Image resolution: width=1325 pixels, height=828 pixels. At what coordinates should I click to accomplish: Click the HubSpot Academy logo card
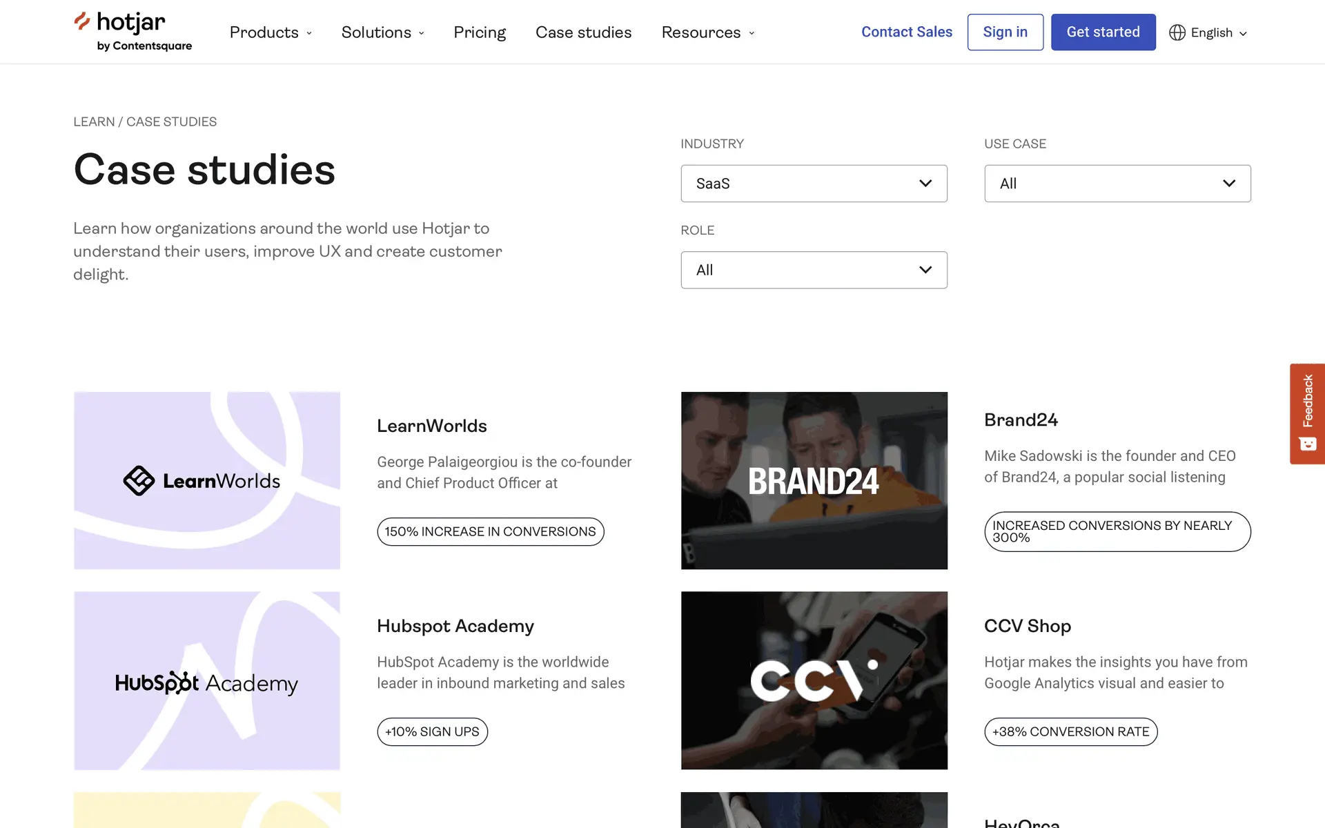pos(207,680)
